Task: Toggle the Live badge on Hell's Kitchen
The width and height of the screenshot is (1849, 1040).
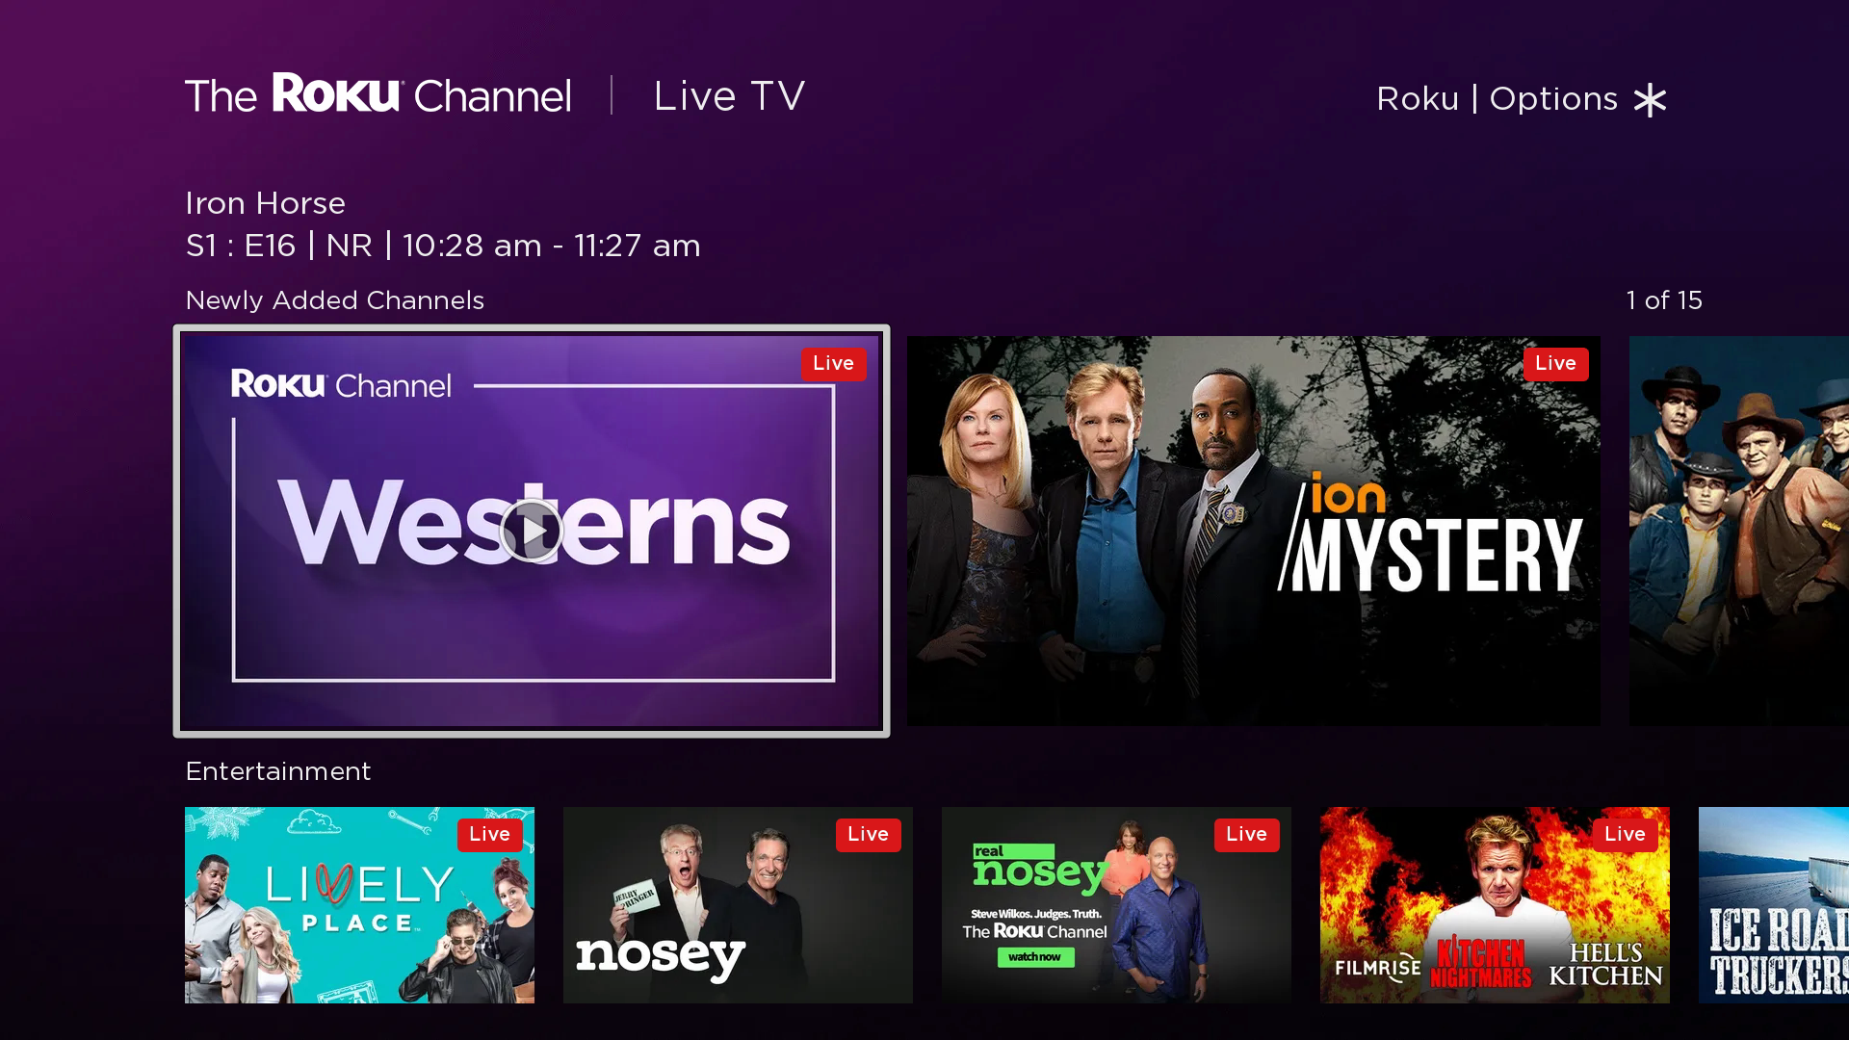Action: [1625, 834]
